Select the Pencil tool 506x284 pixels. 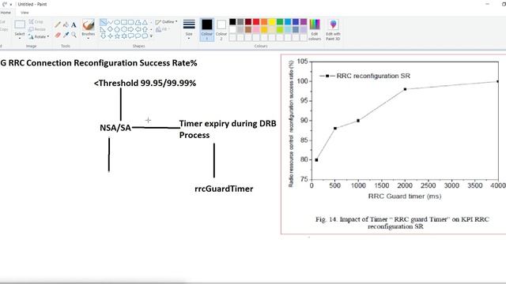(58, 24)
